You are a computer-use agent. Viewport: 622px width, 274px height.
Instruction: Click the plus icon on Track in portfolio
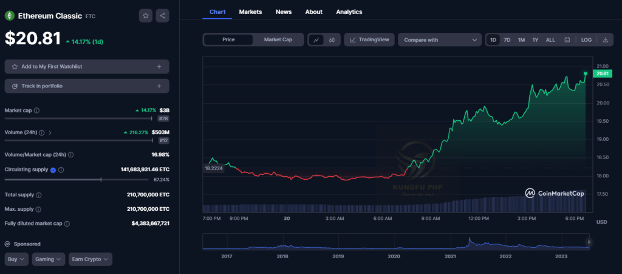click(159, 86)
